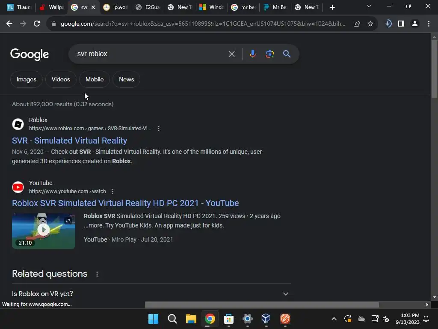Viewport: 438px width, 329px height.
Task: Switch to the last New Tab
Action: click(307, 8)
